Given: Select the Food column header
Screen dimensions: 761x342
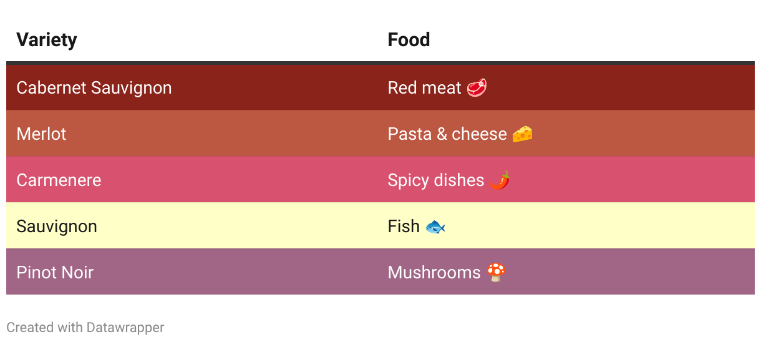Looking at the screenshot, I should (409, 40).
